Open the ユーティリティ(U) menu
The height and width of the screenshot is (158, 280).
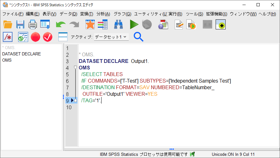pyautogui.click(x=151, y=14)
